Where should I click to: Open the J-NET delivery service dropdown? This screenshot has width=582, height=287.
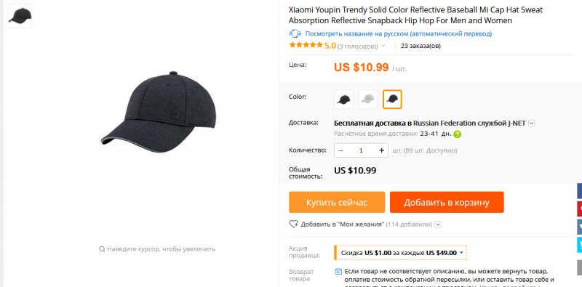(532, 123)
